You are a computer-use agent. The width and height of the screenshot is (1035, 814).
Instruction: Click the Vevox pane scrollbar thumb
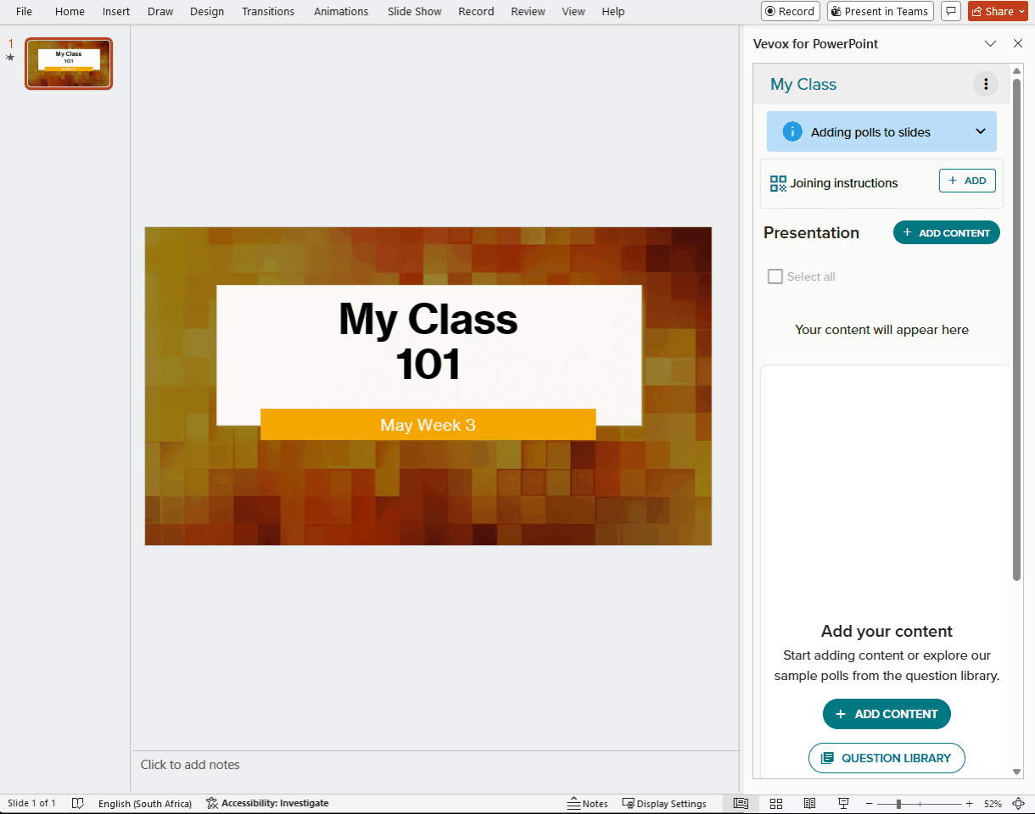pos(1017,331)
